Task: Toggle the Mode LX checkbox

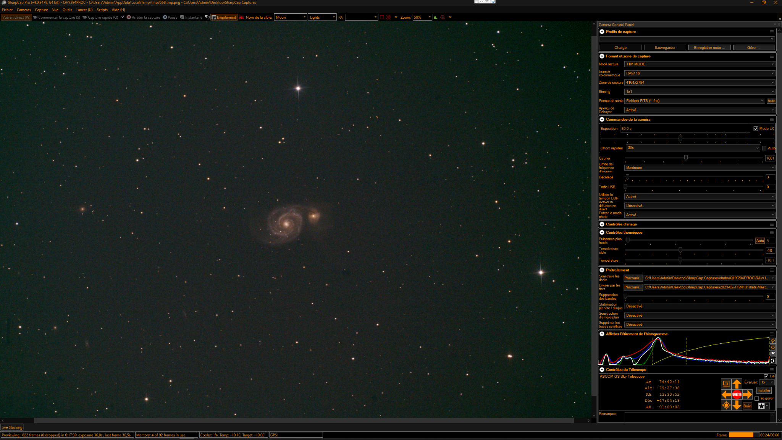Action: 756,129
